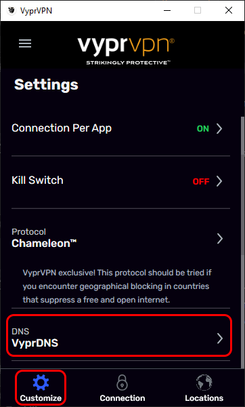Open the Kill Switch setting row
This screenshot has height=407, width=245.
pyautogui.click(x=120, y=182)
